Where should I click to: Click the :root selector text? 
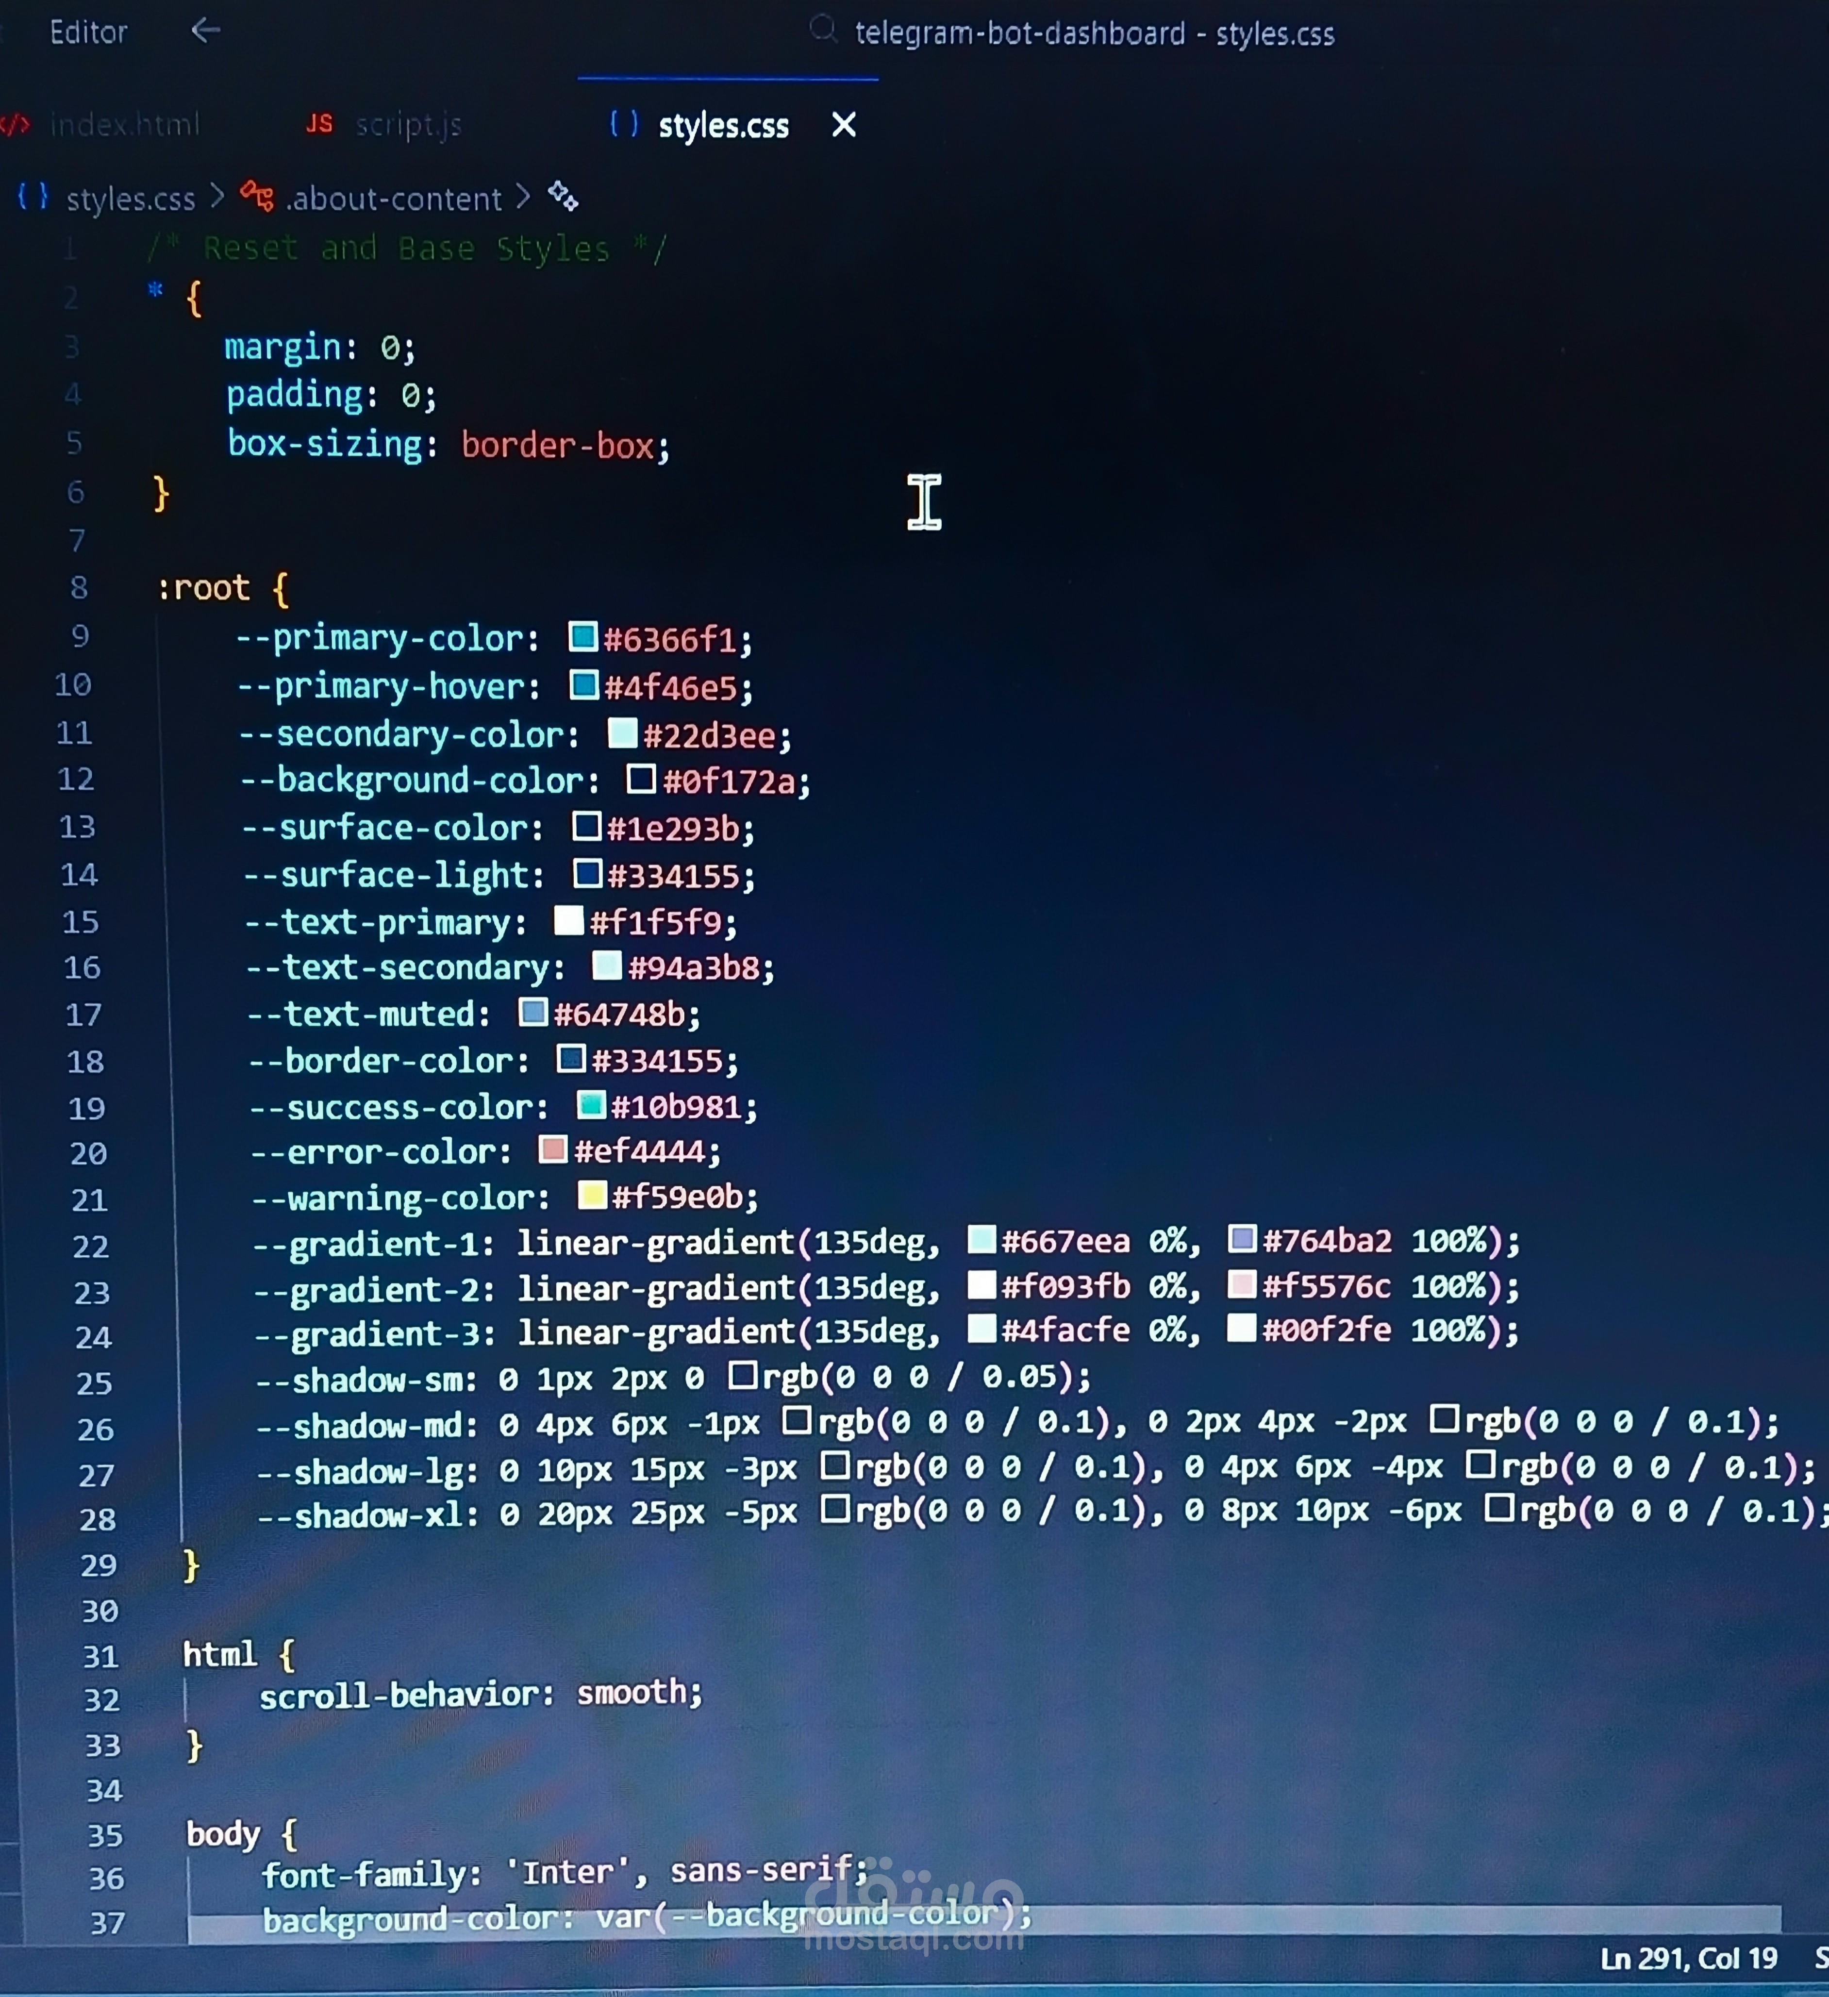click(203, 587)
